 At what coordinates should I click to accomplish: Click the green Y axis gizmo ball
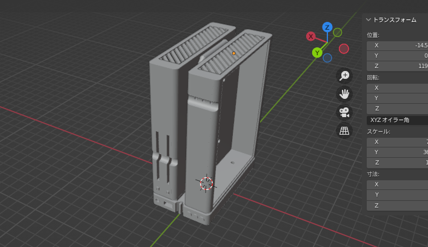(317, 53)
